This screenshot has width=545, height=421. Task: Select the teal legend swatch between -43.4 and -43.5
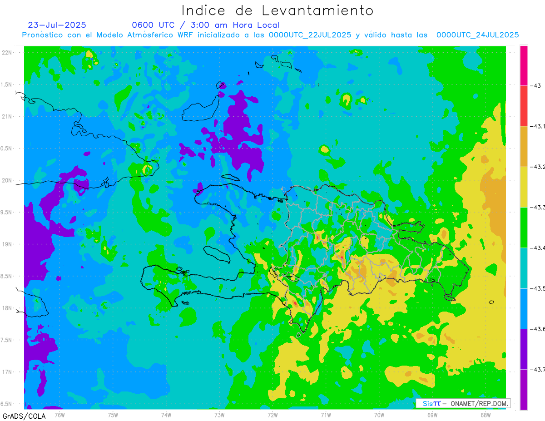click(524, 268)
